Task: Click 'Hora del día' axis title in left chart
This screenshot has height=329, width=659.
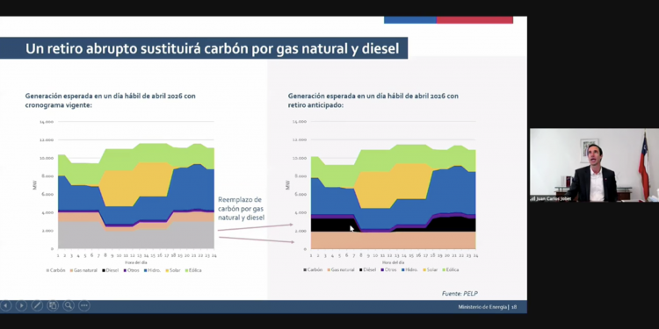Action: (135, 262)
